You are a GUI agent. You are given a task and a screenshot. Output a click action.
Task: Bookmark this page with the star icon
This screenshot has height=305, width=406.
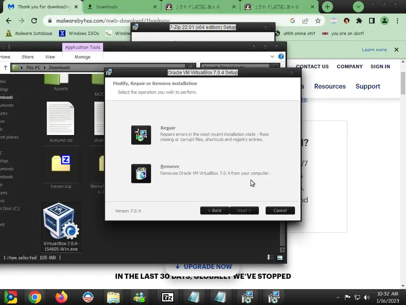tap(318, 21)
